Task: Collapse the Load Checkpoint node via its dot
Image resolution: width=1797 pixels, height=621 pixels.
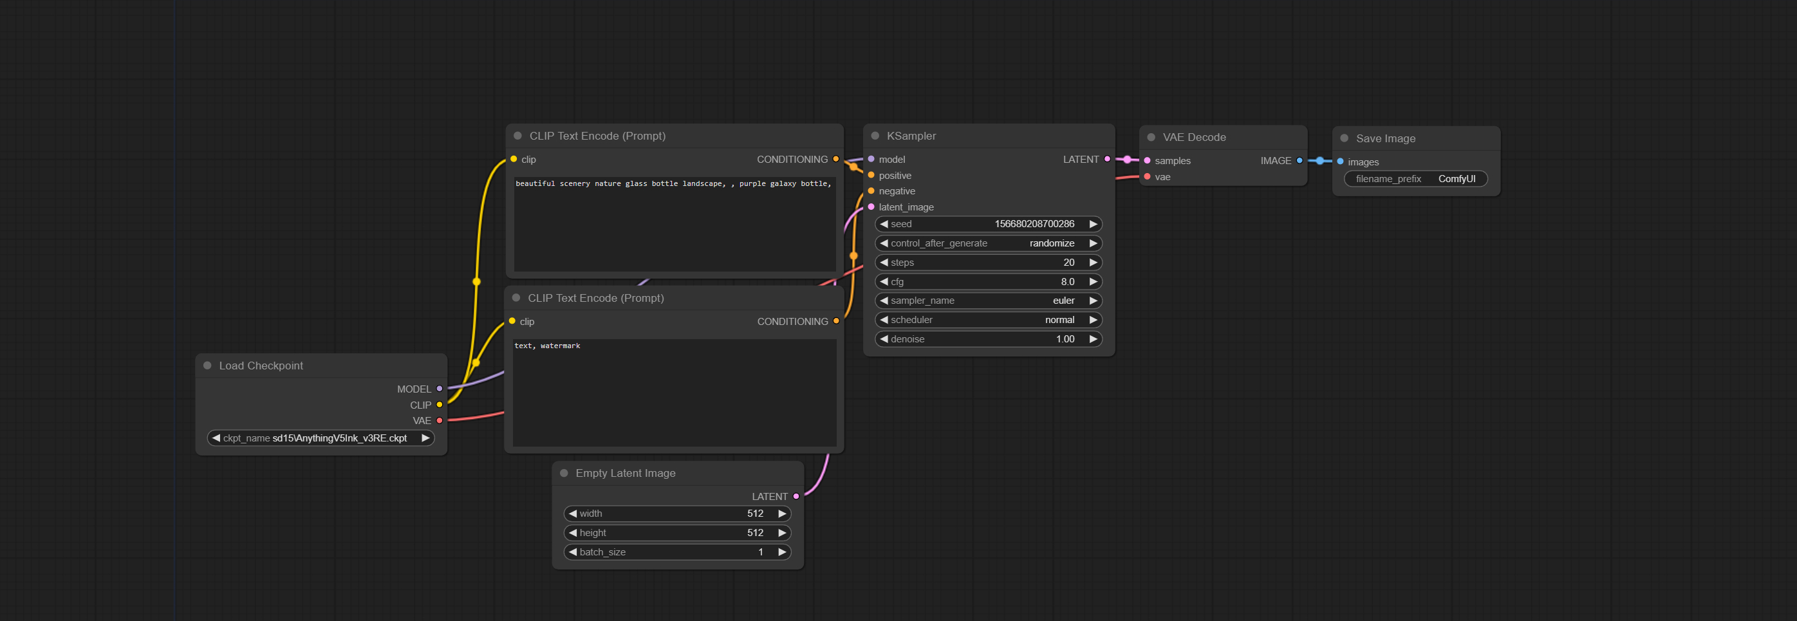Action: tap(207, 366)
